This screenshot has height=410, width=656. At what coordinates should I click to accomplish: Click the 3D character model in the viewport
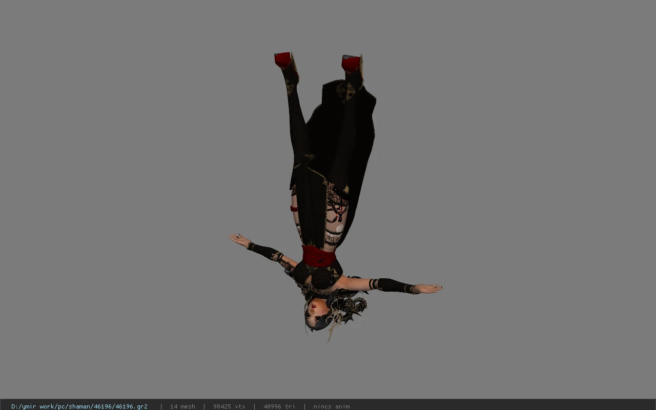pyautogui.click(x=336, y=197)
